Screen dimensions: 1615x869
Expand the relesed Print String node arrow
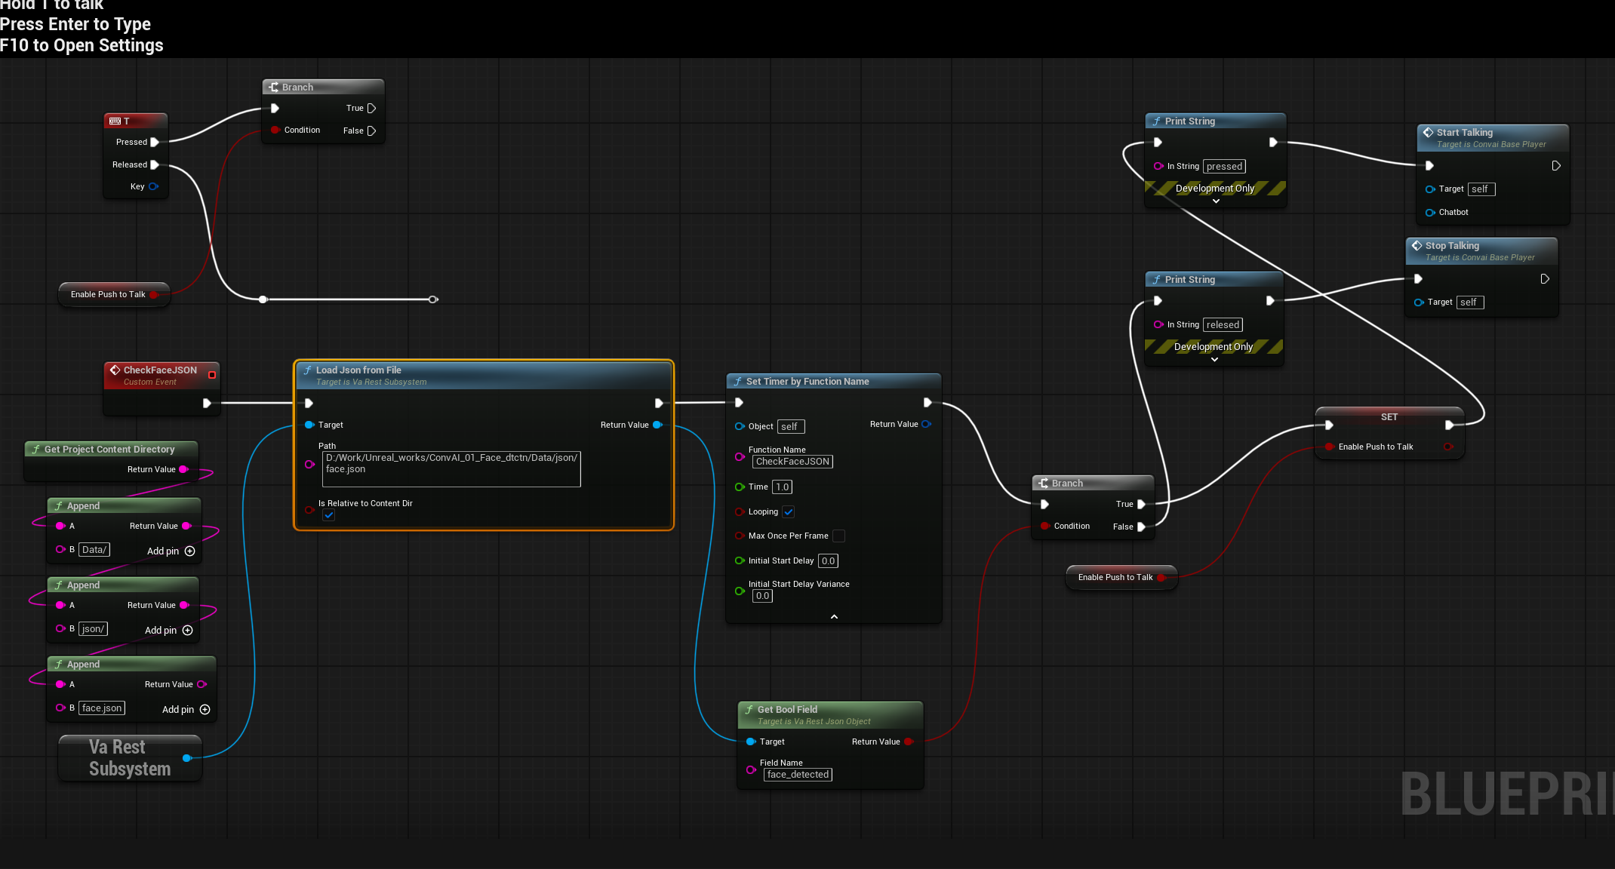pos(1214,360)
